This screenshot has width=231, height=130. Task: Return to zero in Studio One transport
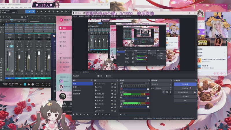point(21,84)
